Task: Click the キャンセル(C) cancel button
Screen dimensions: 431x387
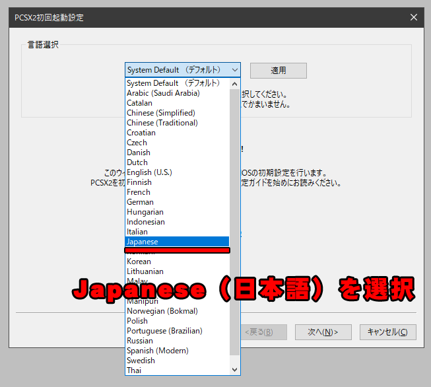Action: point(387,332)
